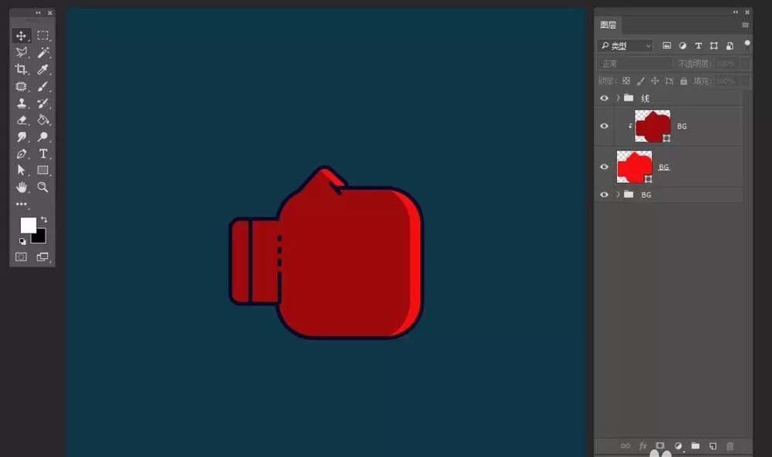Switch to the 图层 panel tab

point(608,25)
